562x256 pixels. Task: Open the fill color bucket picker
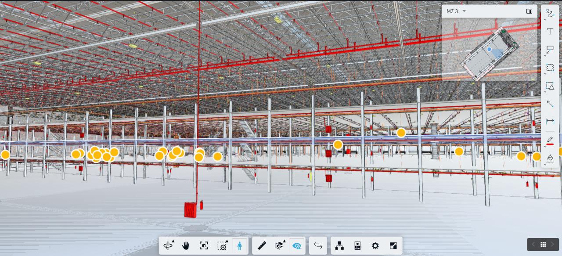(550, 158)
